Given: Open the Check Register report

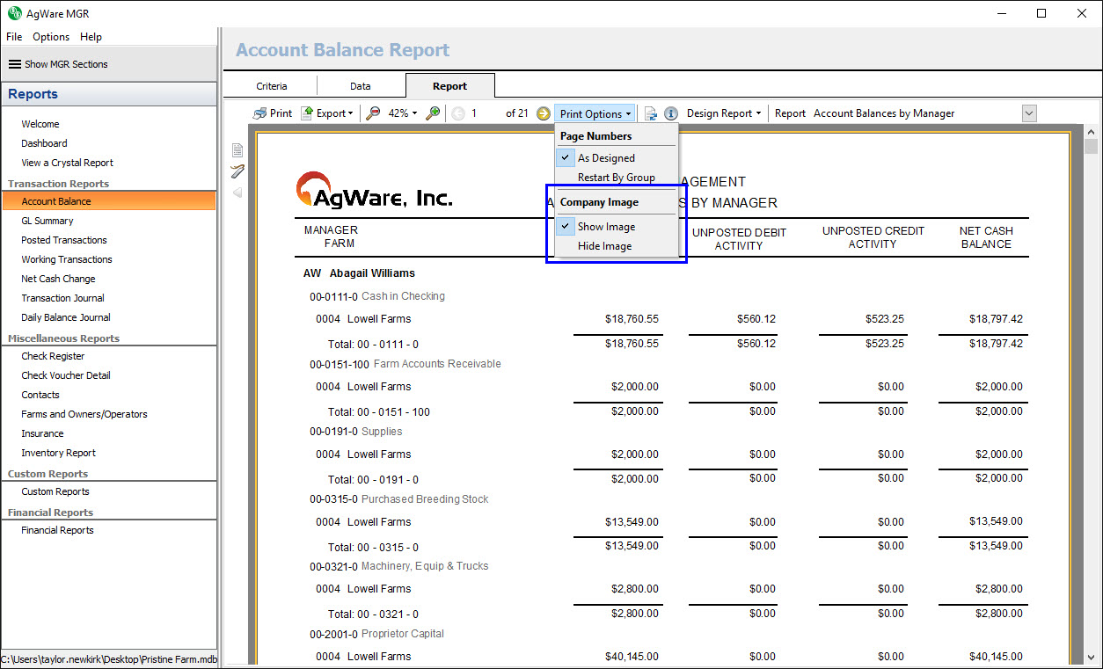Looking at the screenshot, I should [53, 356].
